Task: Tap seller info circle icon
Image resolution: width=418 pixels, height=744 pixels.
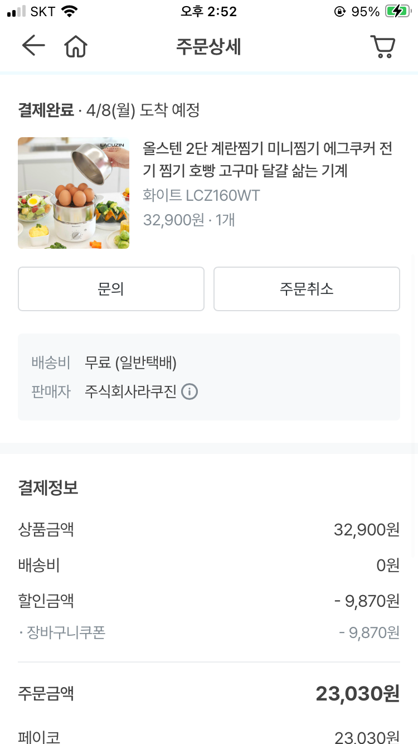Action: point(190,392)
